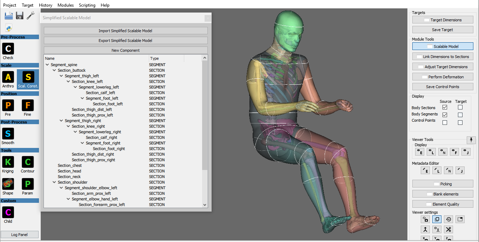Screen dimensions: 479x242
Task: Open the Target menu
Action: (x=28, y=5)
